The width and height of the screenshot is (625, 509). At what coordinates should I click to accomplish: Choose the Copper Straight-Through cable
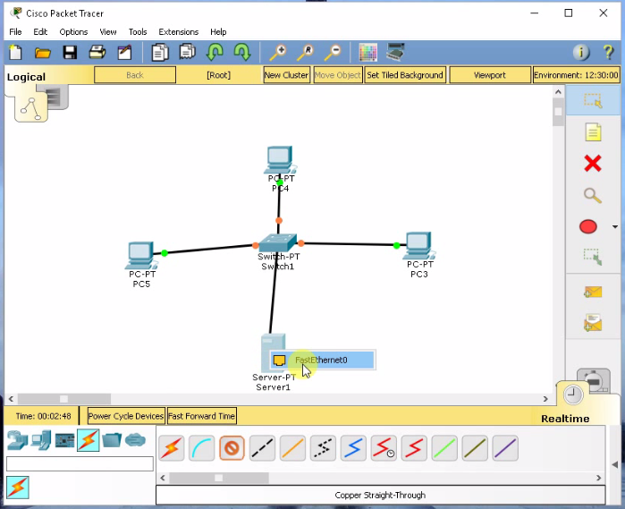coord(232,448)
